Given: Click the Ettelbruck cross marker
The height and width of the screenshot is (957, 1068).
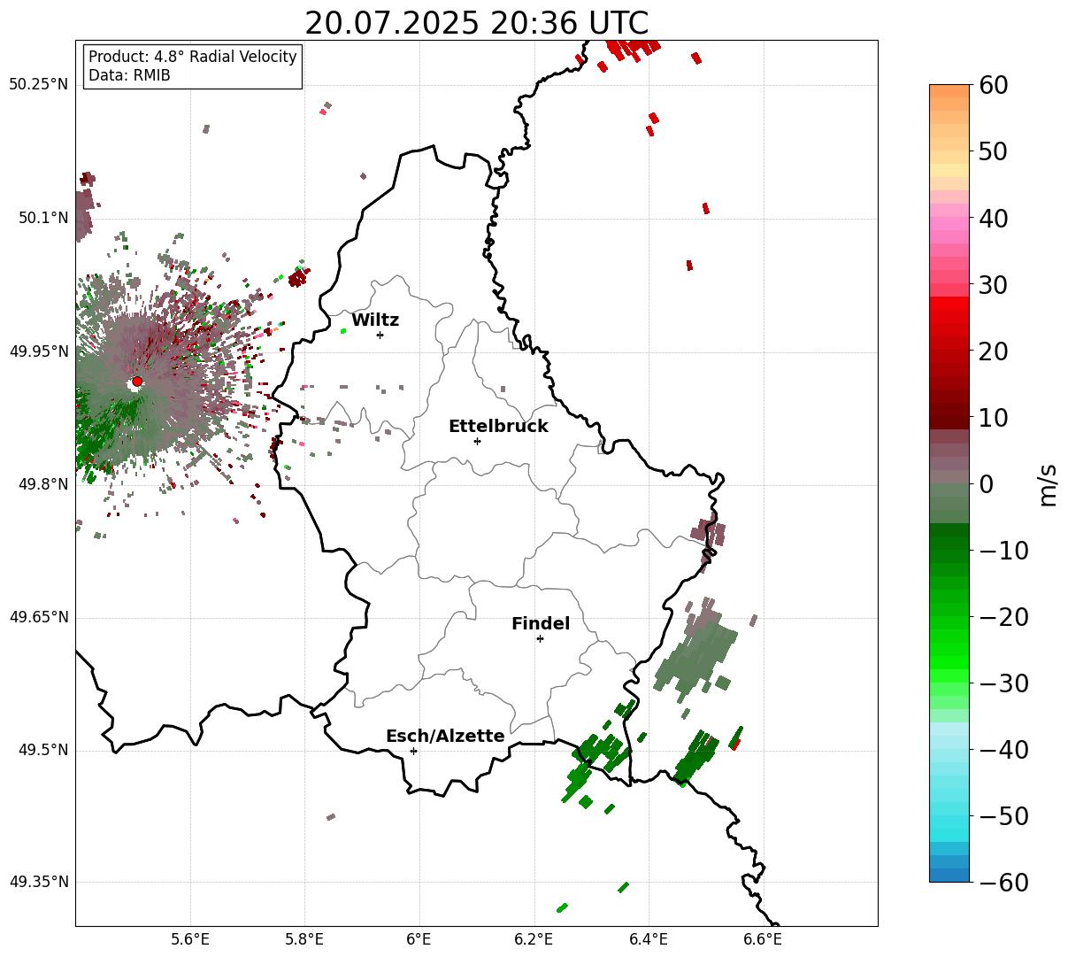Looking at the screenshot, I should click(477, 441).
